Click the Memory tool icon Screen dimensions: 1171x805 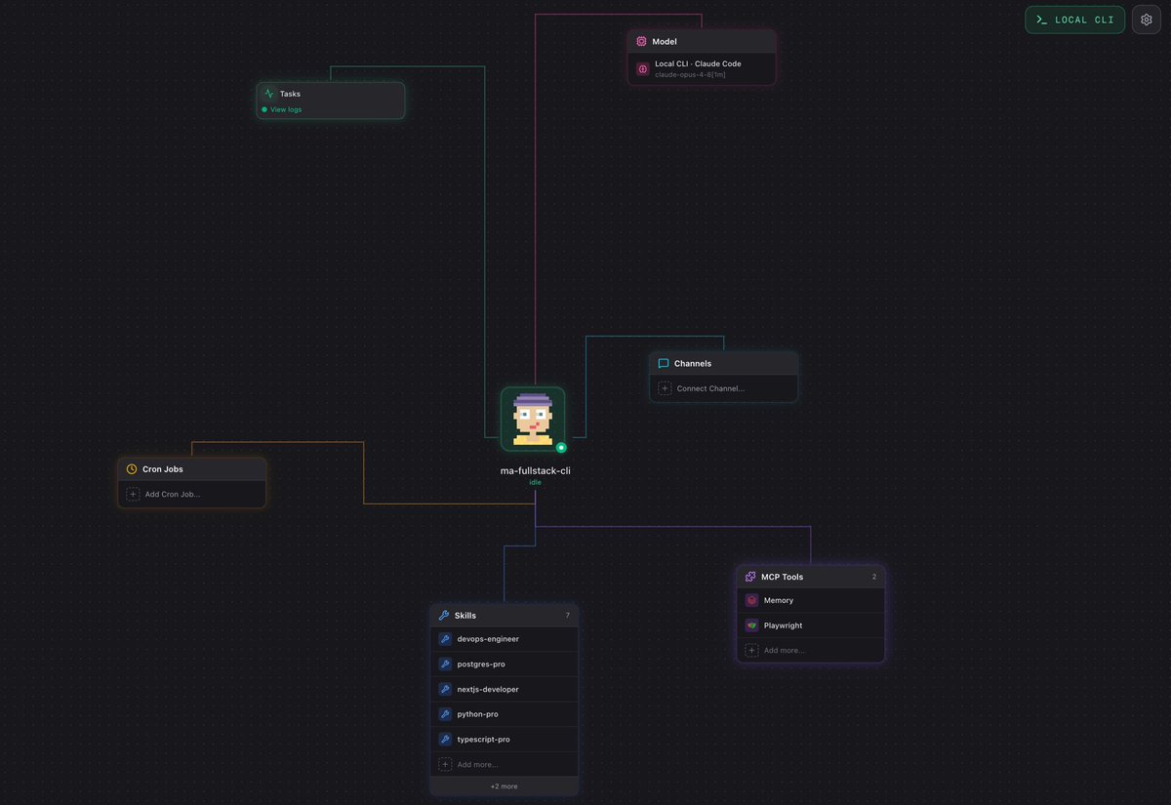click(x=751, y=600)
